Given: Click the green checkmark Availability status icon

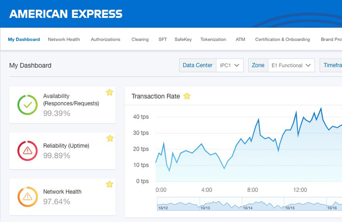Looking at the screenshot, I should 27,105.
